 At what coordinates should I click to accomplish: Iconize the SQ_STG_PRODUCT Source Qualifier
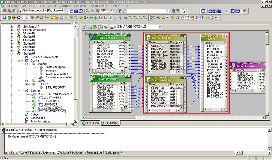click(185, 78)
